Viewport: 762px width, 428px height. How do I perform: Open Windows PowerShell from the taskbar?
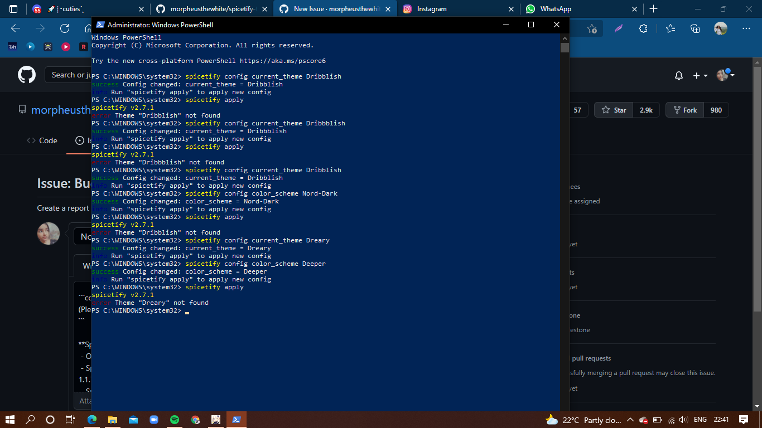[236, 420]
